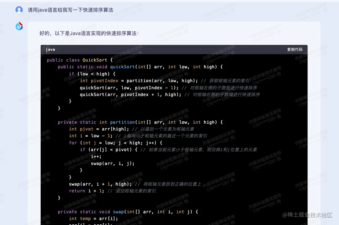Click the user question text about 快速排序算法

pos(71,10)
